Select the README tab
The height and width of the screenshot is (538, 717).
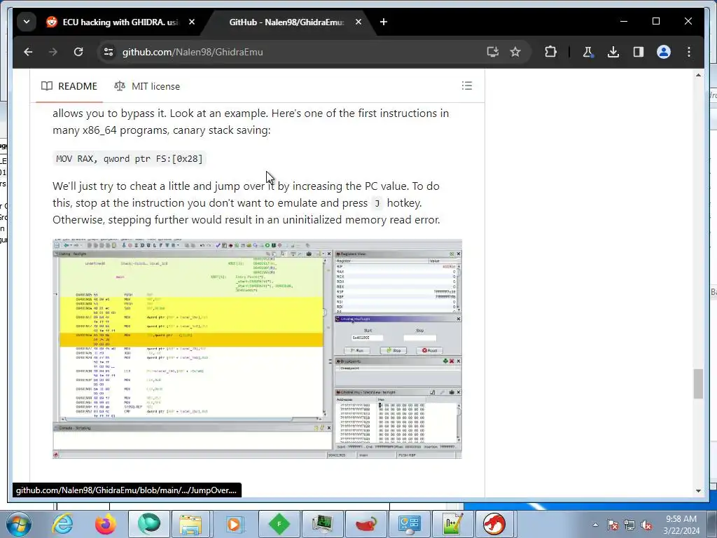(69, 86)
